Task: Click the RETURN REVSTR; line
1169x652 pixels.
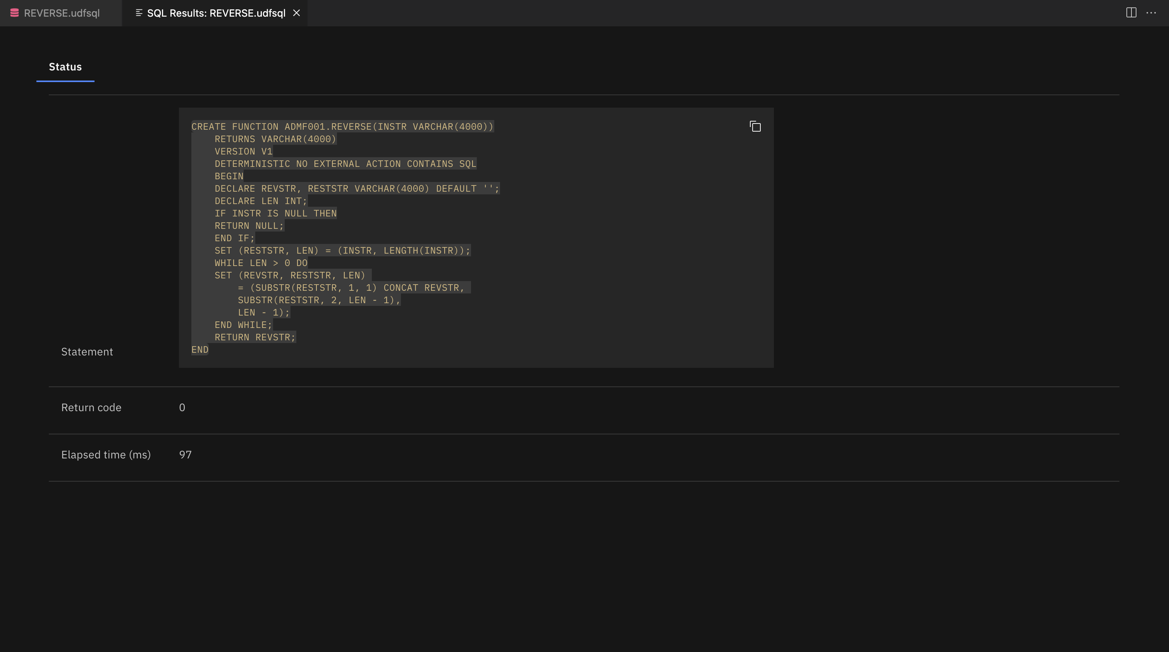Action: [255, 337]
